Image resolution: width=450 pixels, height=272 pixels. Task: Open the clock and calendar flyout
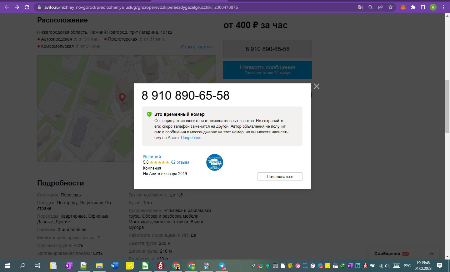coord(423,266)
